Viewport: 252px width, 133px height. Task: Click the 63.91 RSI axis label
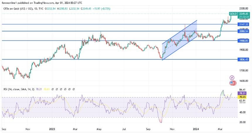[242, 101]
